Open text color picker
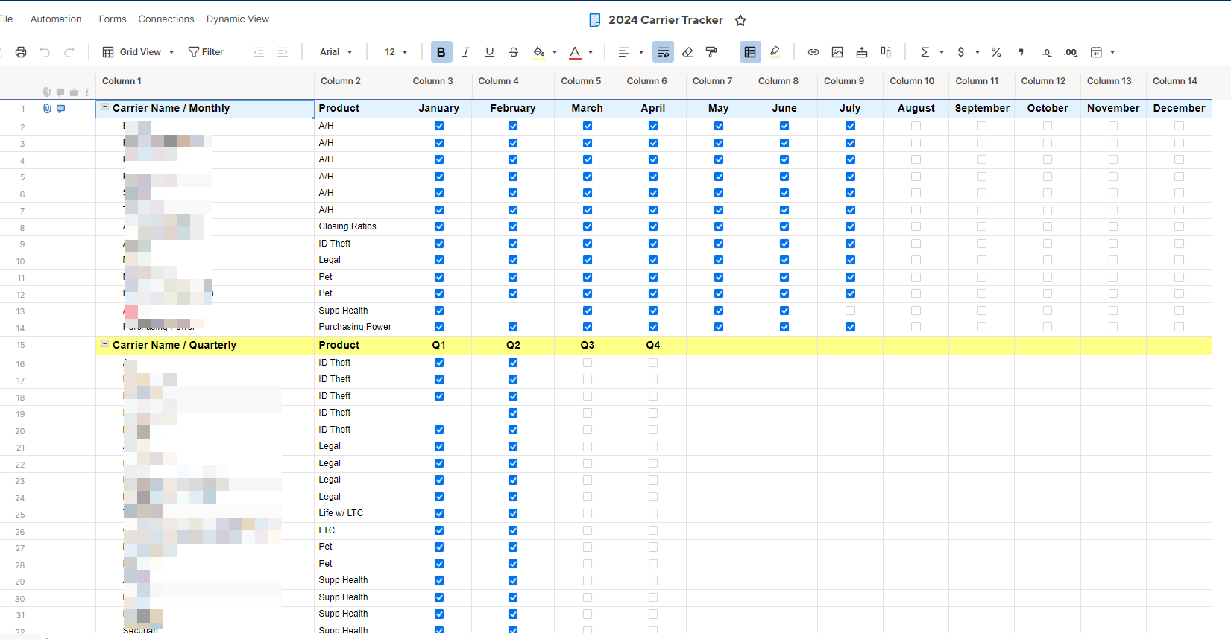This screenshot has height=639, width=1231. click(x=575, y=52)
